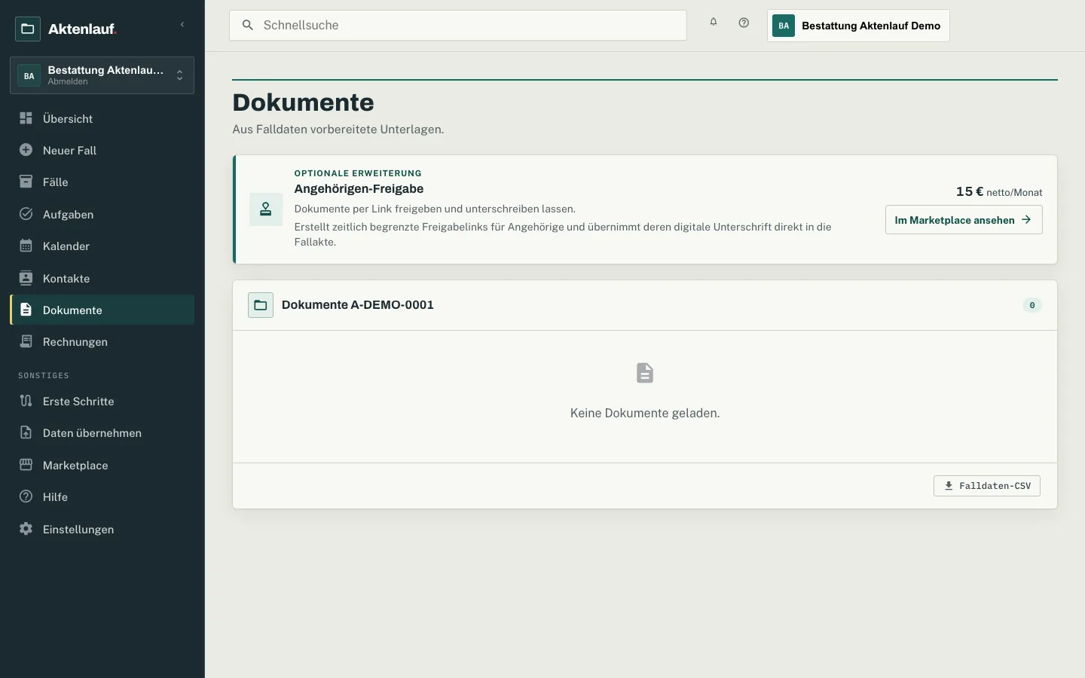This screenshot has height=678, width=1085.
Task: Open the Übersicht menu item
Action: (102, 118)
